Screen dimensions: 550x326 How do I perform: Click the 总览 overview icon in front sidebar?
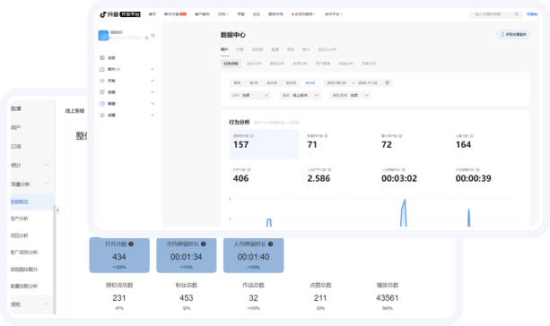click(x=102, y=58)
